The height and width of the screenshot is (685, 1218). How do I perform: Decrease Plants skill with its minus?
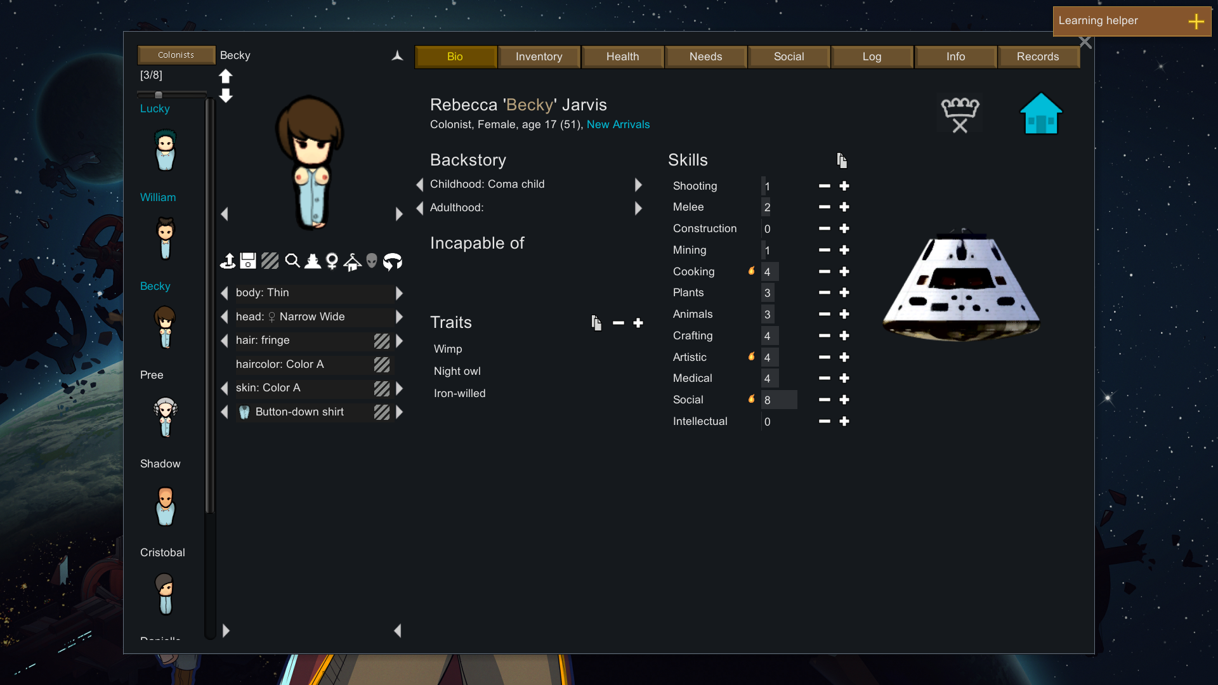pyautogui.click(x=825, y=293)
